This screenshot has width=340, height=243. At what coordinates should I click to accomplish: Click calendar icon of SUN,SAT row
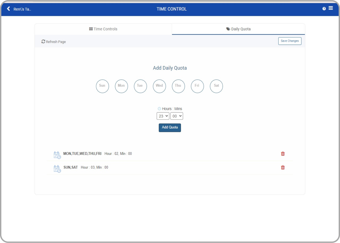[x=57, y=169]
